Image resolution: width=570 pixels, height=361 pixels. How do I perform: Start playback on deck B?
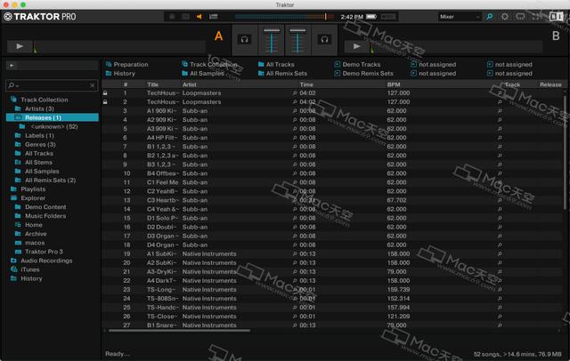[356, 46]
